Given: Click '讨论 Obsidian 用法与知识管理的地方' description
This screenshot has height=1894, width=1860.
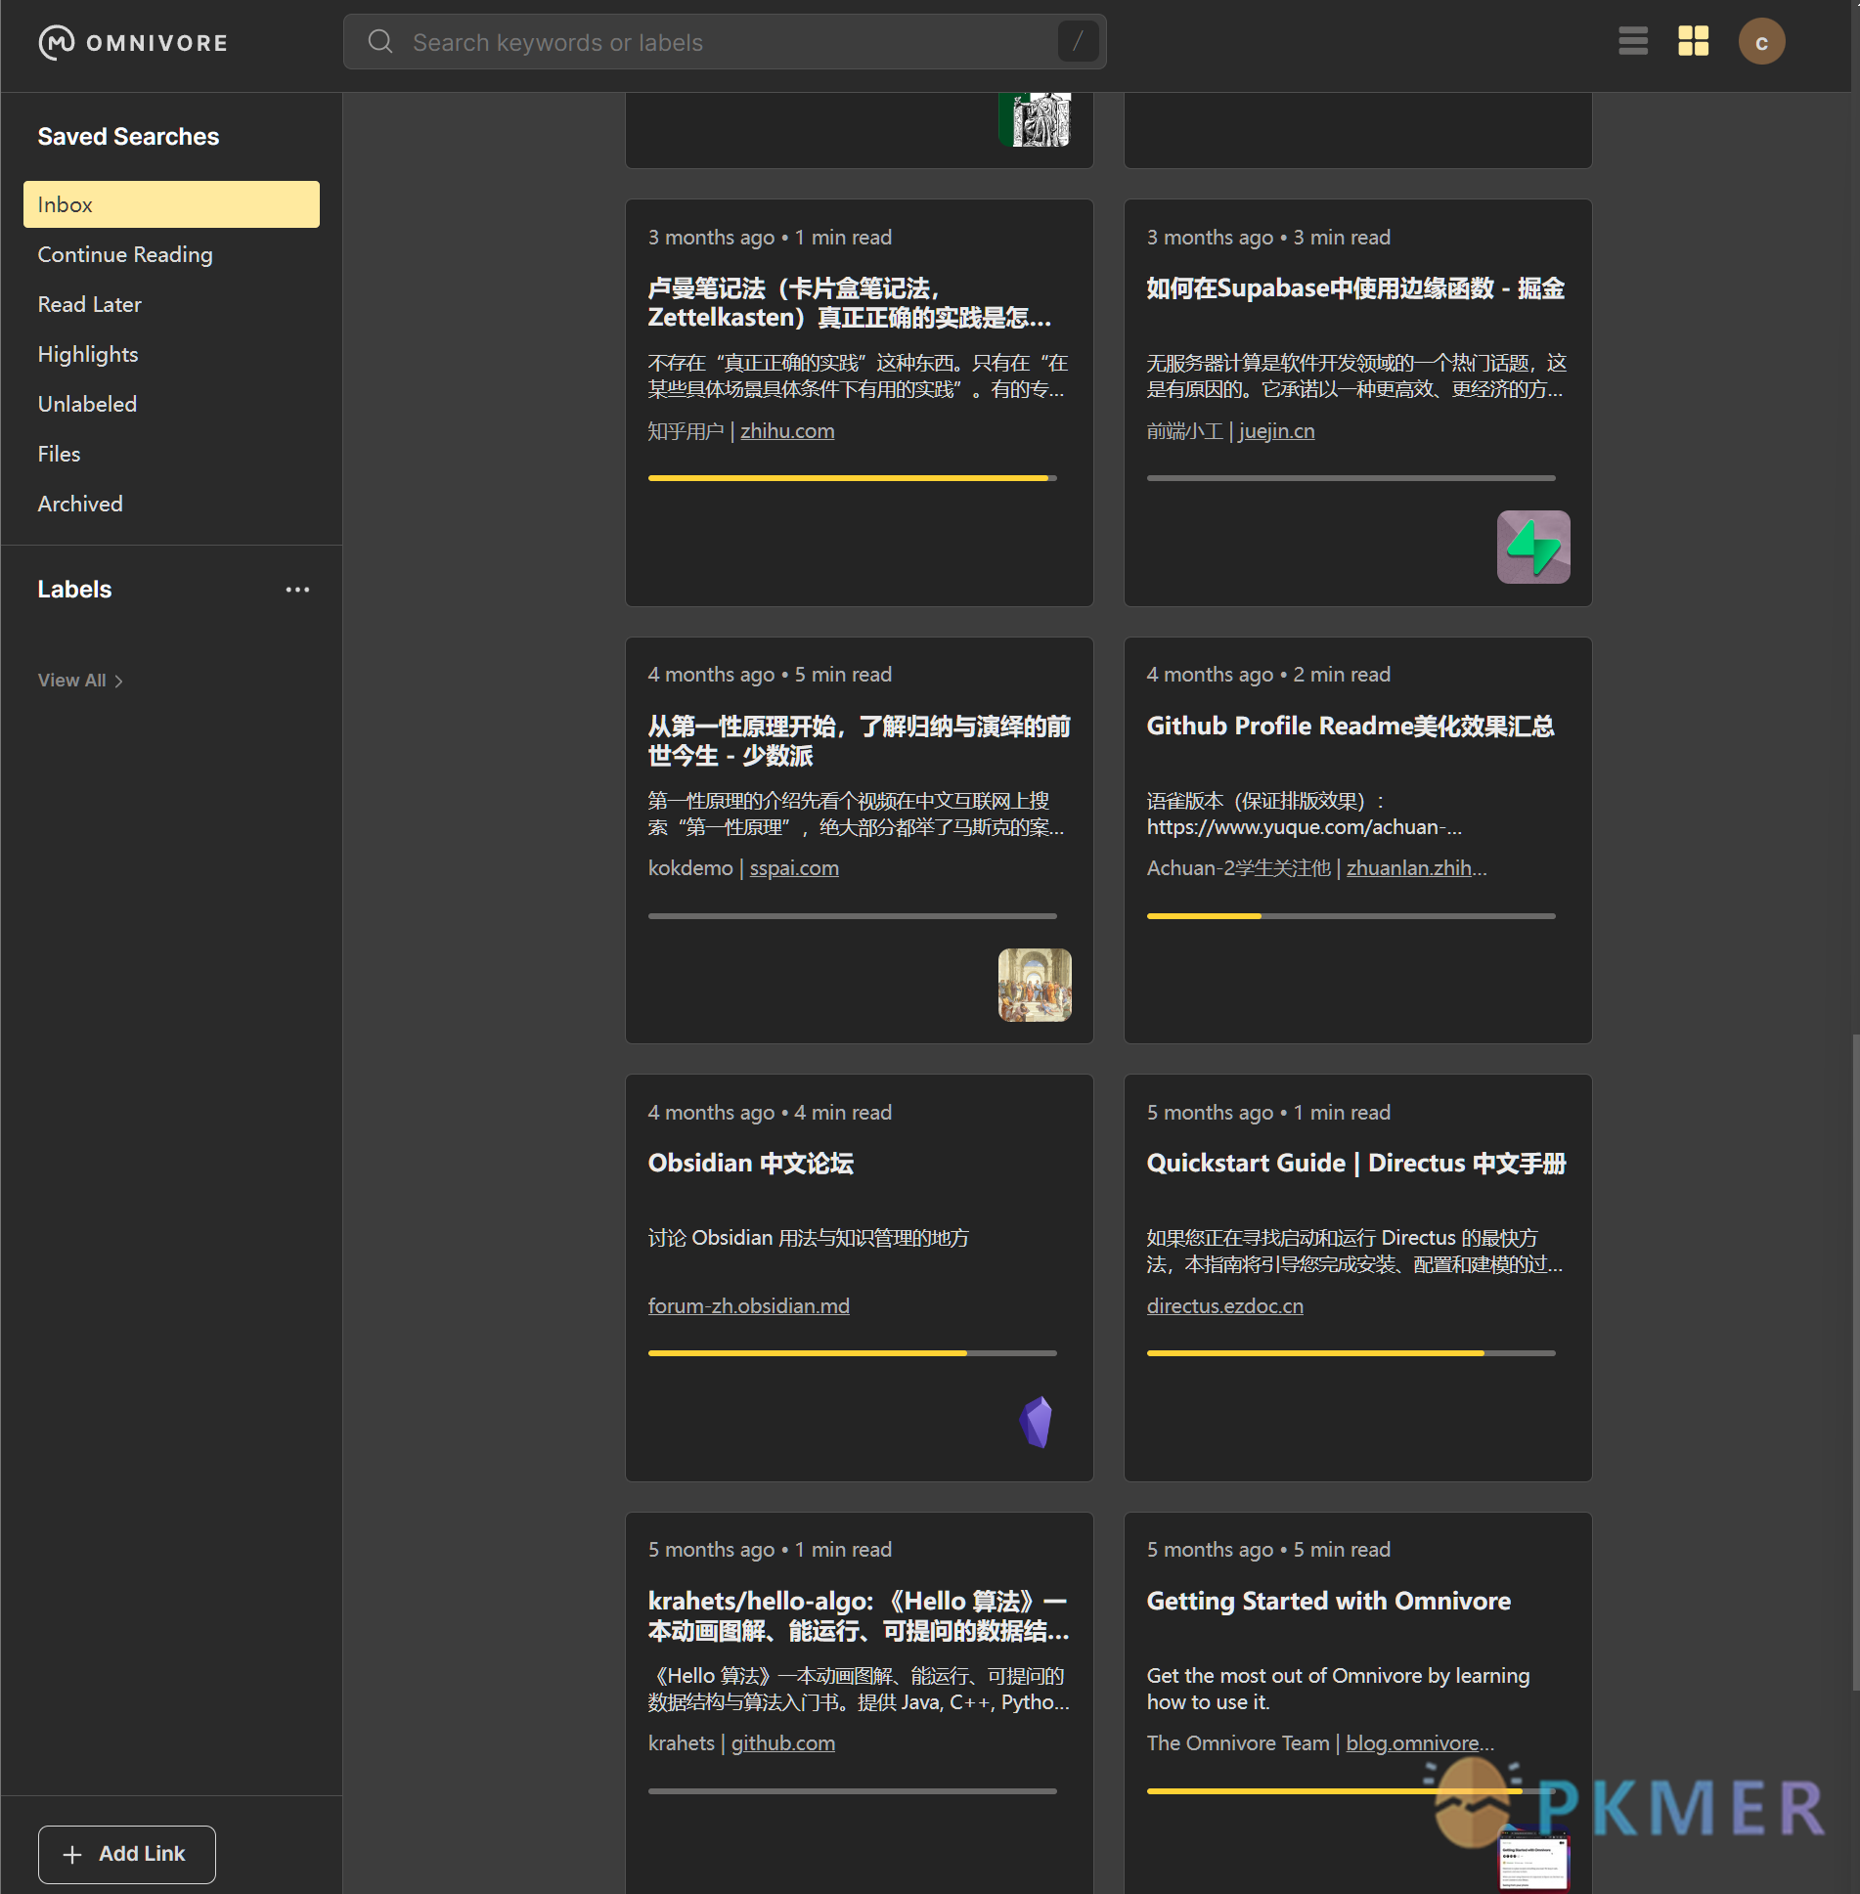Looking at the screenshot, I should [808, 1238].
